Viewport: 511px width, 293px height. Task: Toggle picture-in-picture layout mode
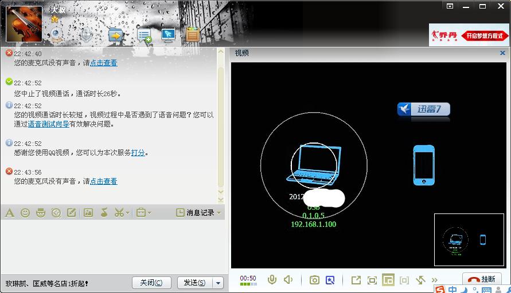coord(388,280)
